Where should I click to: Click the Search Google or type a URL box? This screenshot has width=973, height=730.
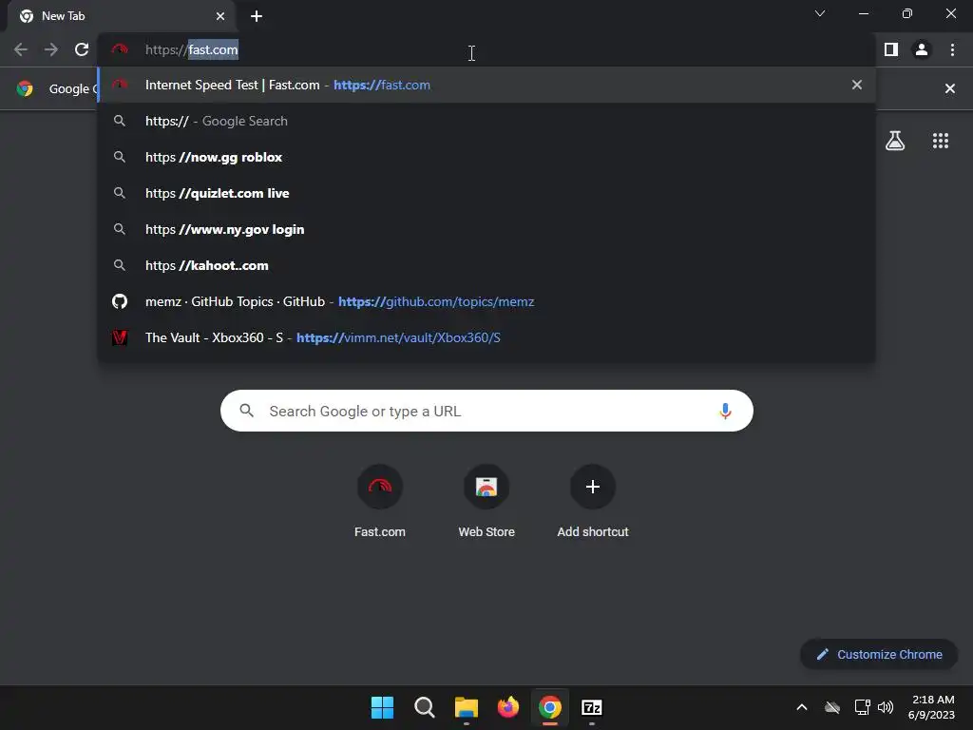(486, 411)
